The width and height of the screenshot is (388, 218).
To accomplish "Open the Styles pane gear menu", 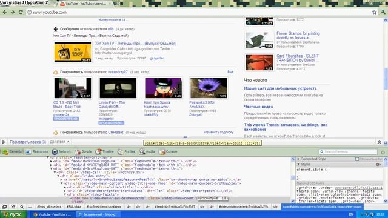I will click(x=378, y=164).
